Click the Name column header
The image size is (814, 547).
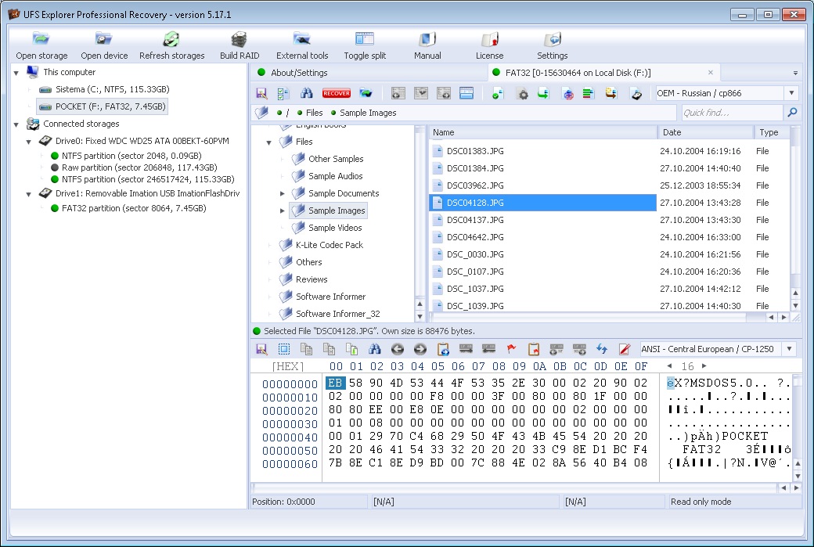[x=543, y=132]
